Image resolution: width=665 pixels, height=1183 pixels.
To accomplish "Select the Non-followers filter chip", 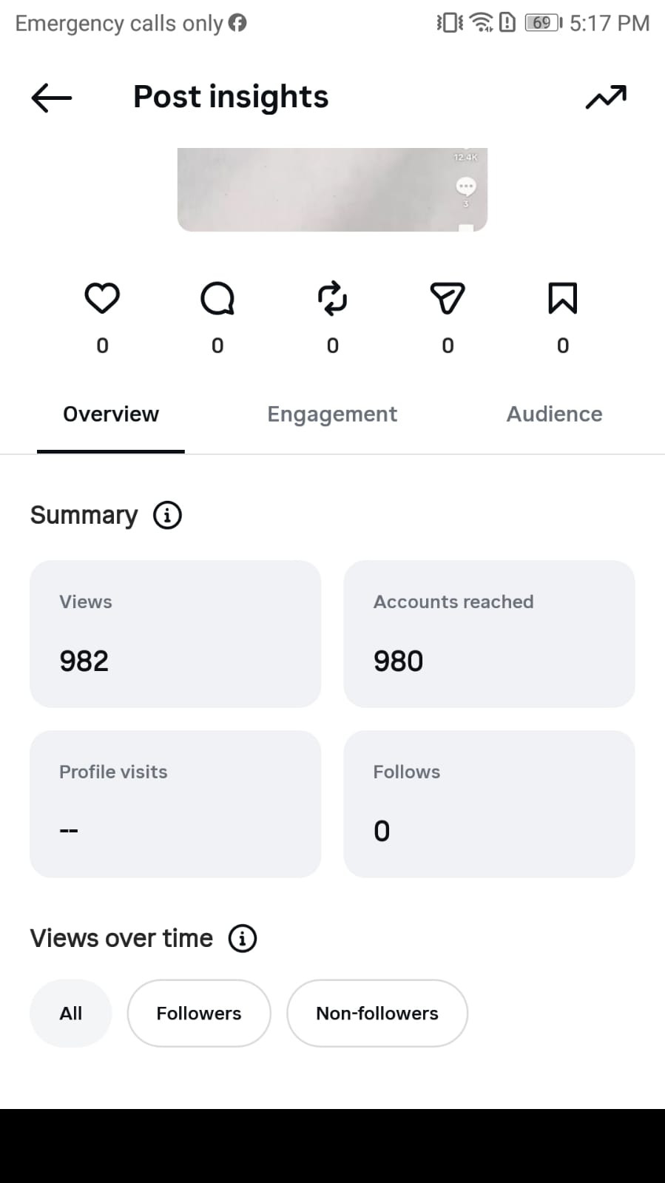I will click(x=377, y=1013).
